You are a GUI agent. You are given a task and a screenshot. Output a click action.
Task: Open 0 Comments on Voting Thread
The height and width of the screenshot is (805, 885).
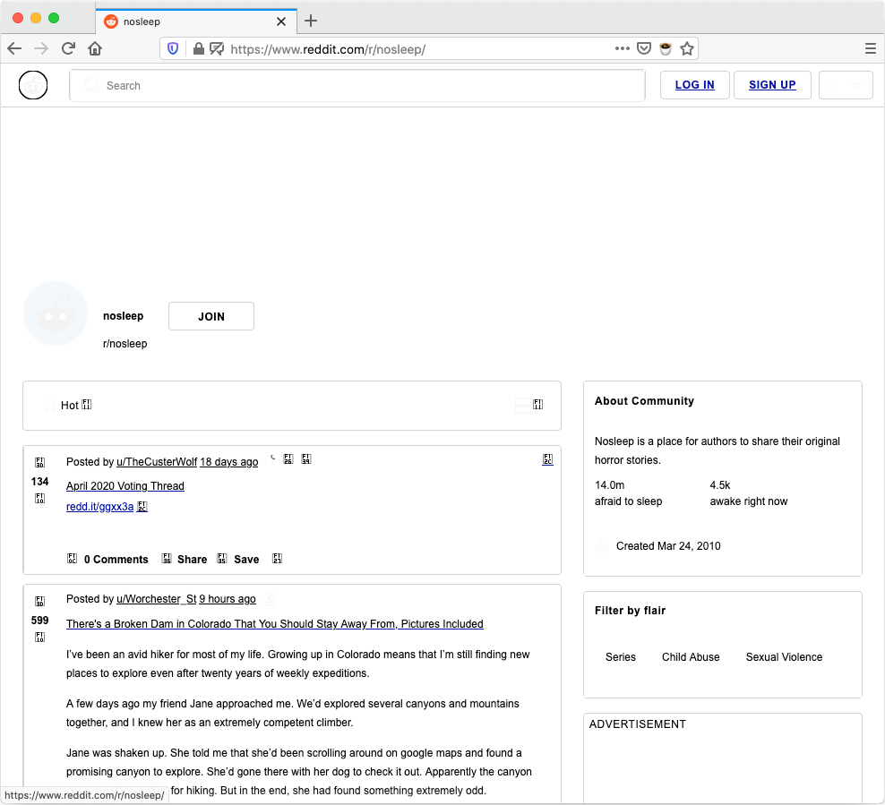[x=116, y=560]
